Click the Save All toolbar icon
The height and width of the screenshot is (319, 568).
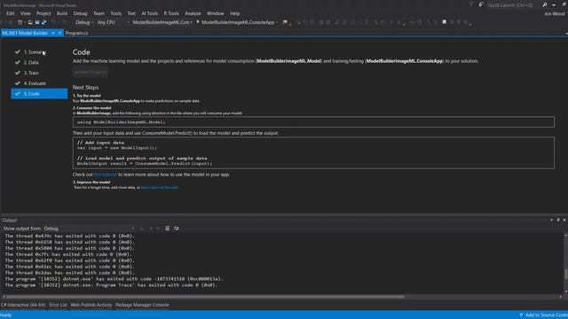click(x=43, y=22)
